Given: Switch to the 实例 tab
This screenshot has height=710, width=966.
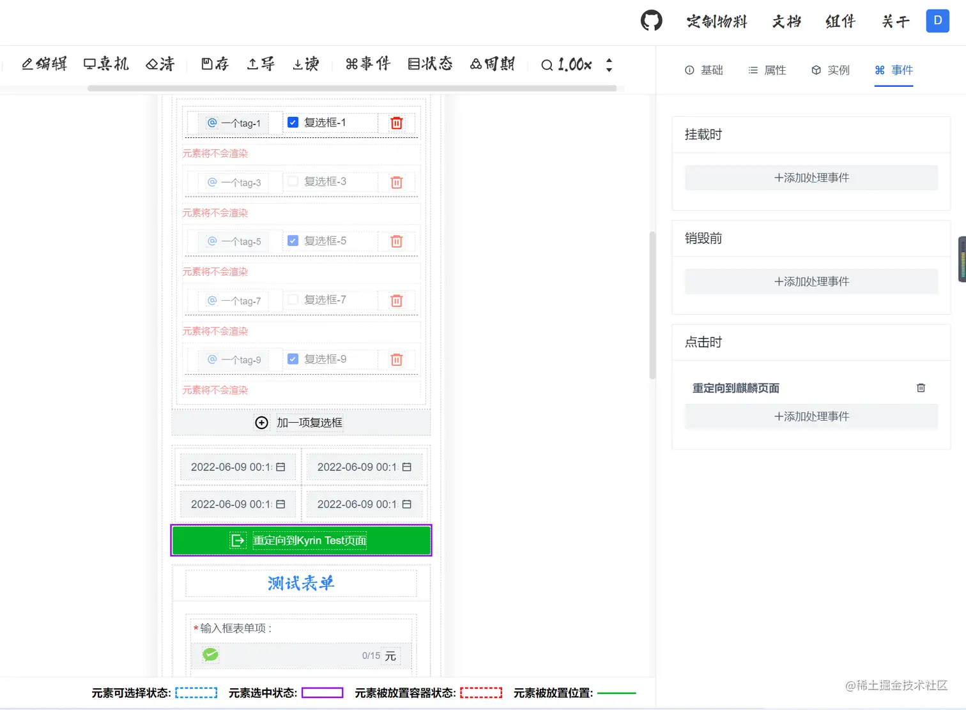Looking at the screenshot, I should point(830,70).
